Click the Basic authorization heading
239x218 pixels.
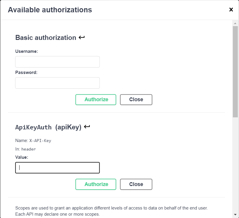tap(46, 38)
